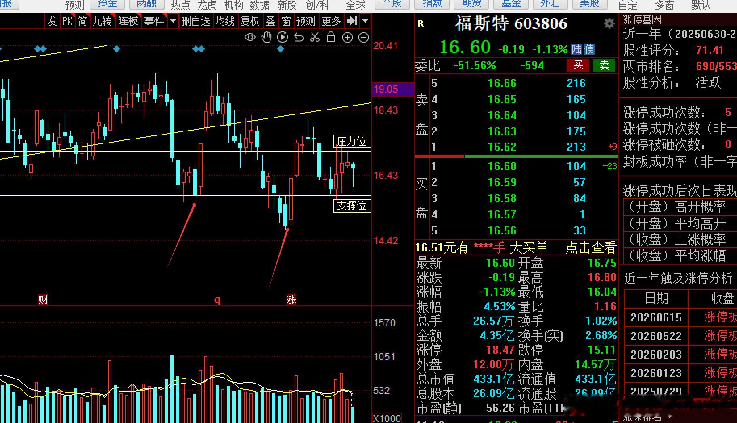Click the 窗 window toolbar button
737x423 pixels.
click(286, 21)
